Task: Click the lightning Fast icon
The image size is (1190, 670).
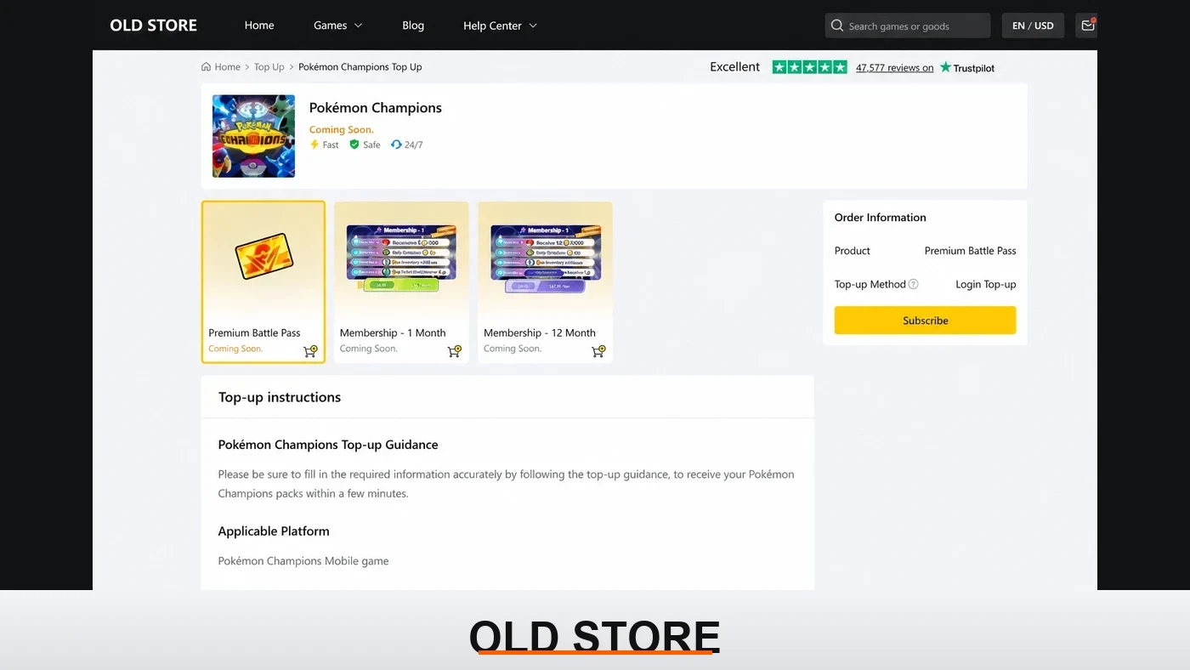Action: tap(314, 145)
